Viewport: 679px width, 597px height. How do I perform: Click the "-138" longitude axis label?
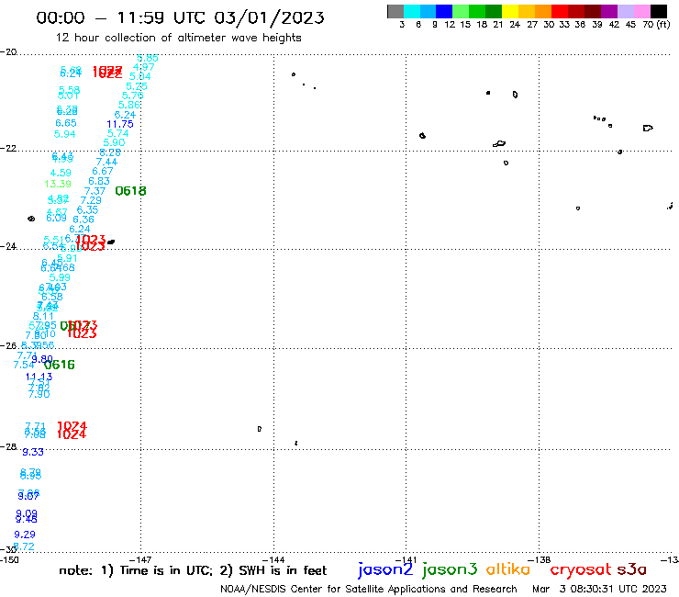click(x=540, y=559)
